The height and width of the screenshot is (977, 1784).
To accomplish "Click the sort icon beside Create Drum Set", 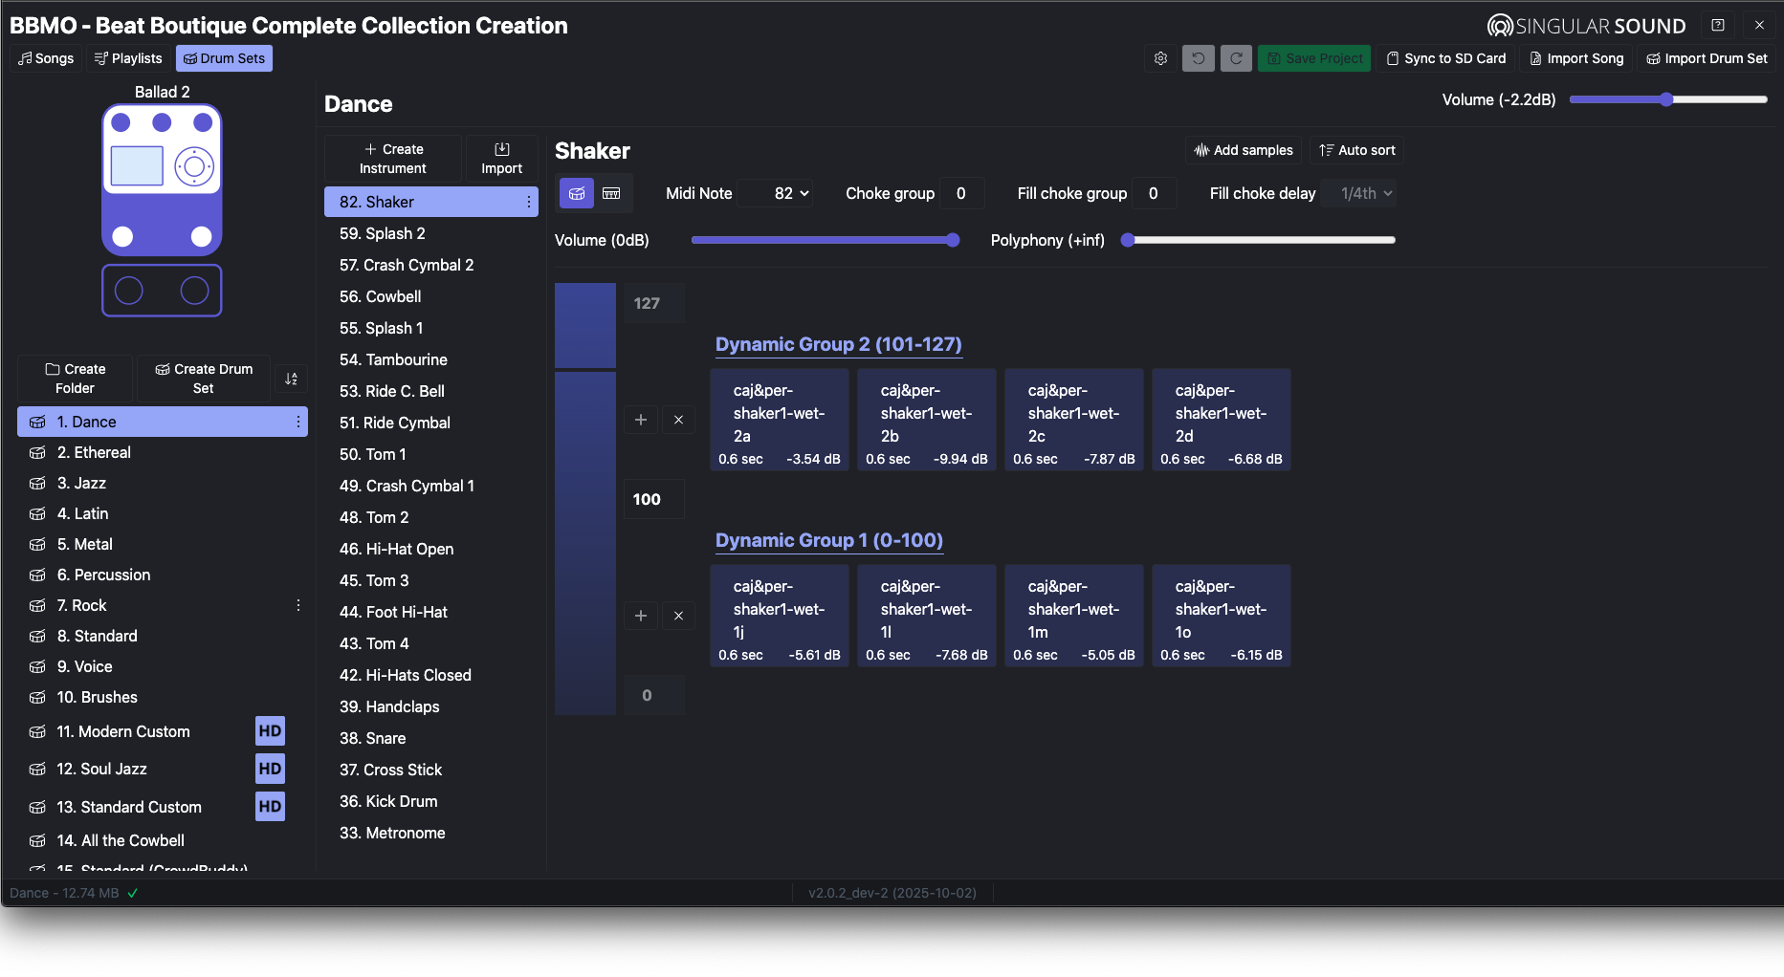I will click(291, 379).
